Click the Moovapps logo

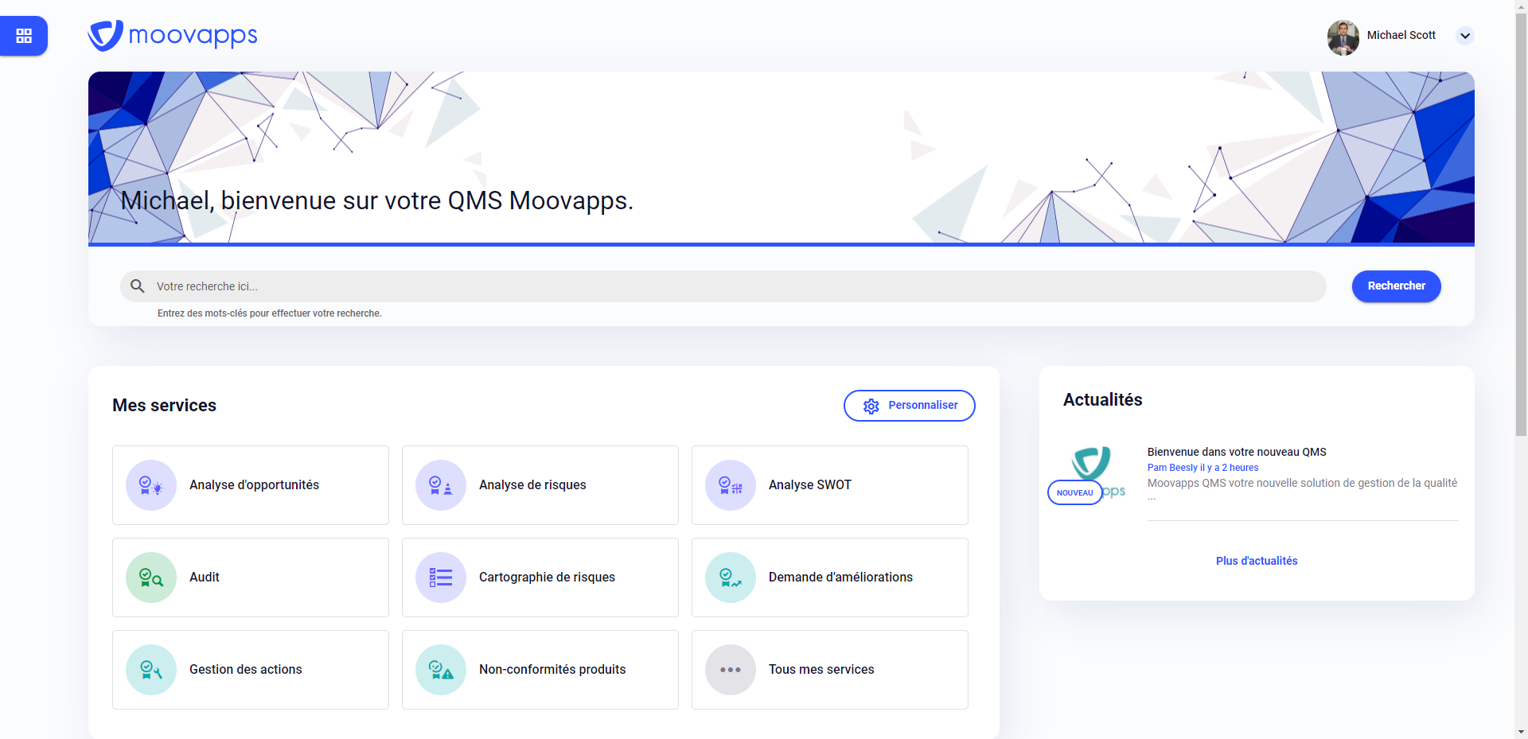point(173,36)
